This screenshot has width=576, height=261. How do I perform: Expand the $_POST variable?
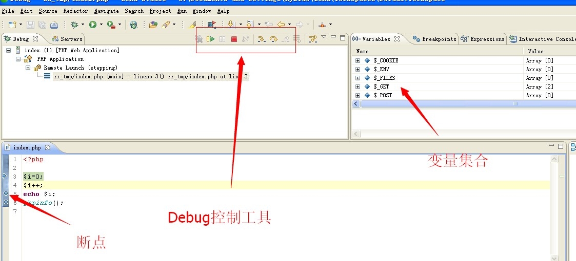[x=358, y=96]
